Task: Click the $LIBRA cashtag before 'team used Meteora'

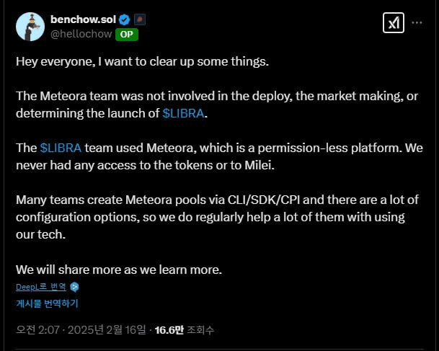Action: point(61,148)
